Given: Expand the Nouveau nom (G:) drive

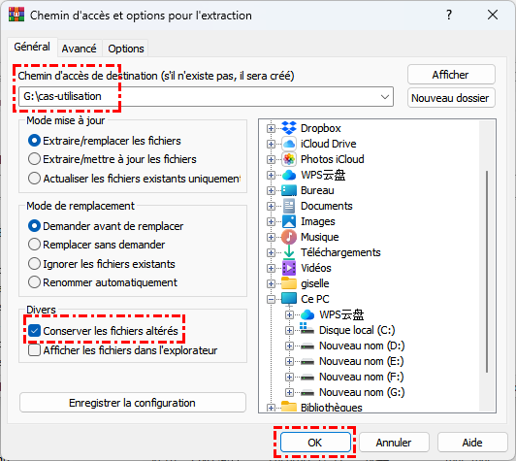Looking at the screenshot, I should coord(289,392).
